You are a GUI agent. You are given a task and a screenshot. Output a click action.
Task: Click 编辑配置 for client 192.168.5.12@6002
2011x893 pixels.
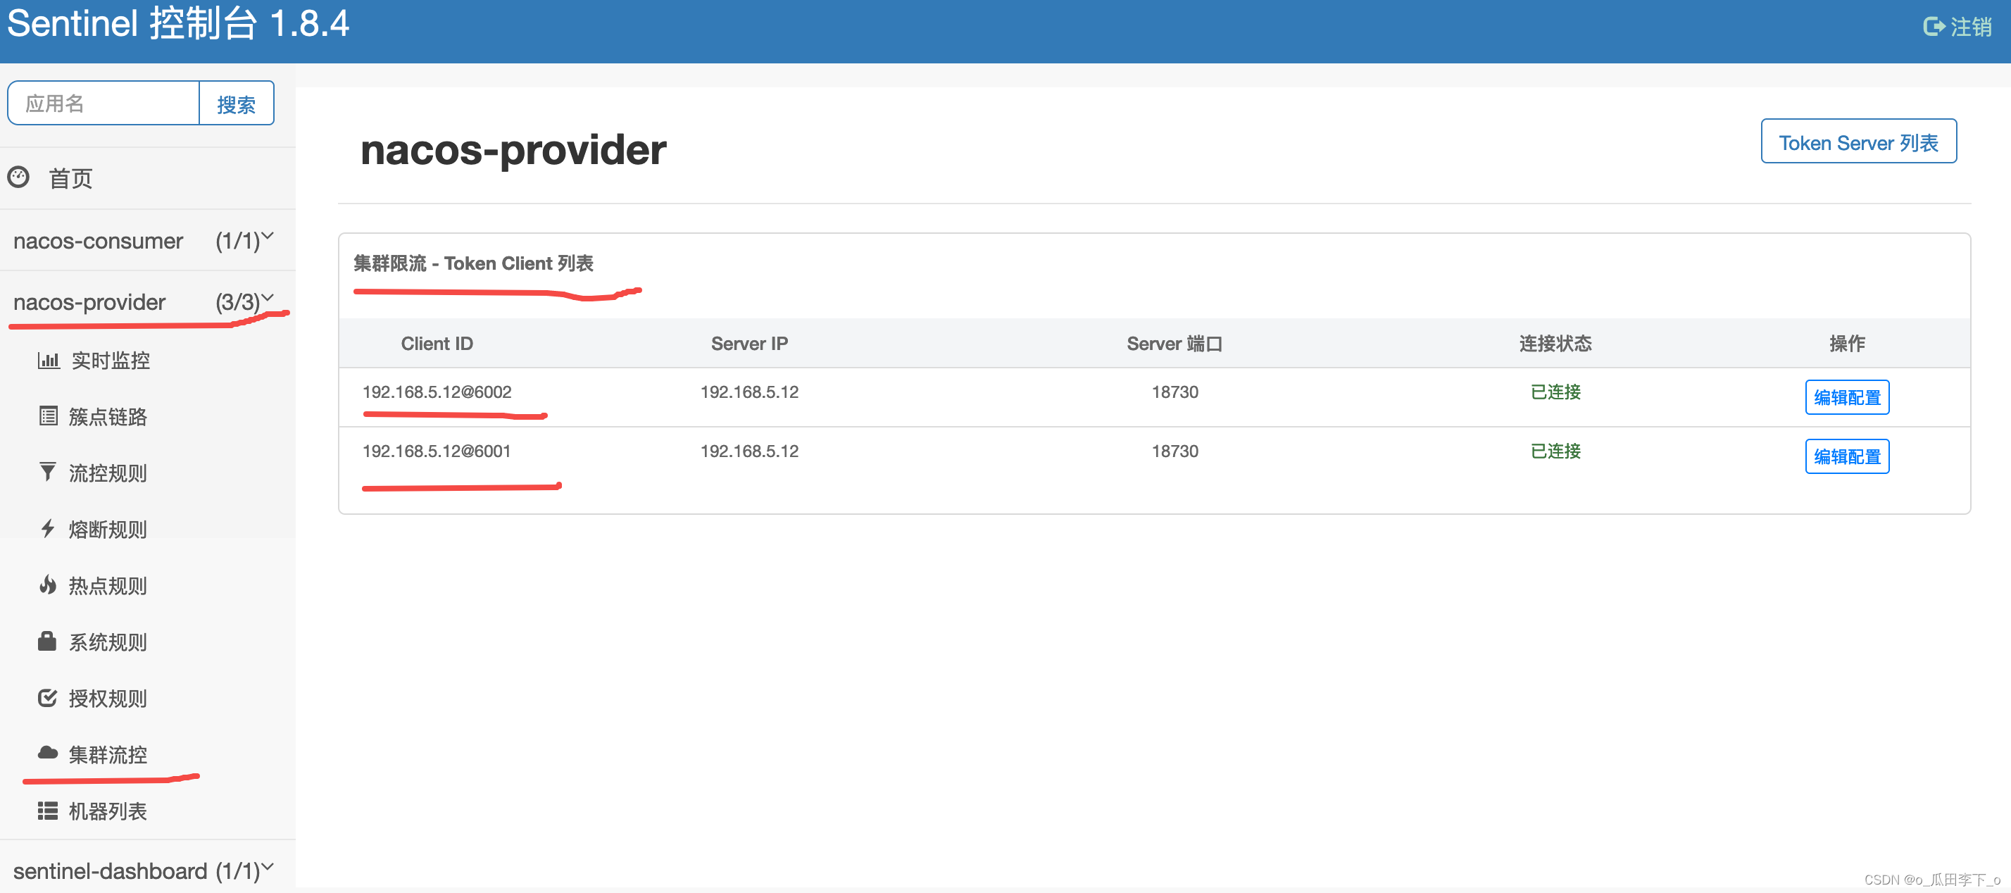tap(1846, 397)
